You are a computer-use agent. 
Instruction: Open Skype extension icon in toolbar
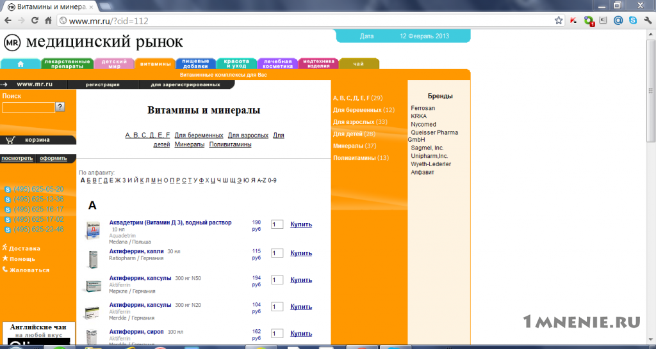pos(633,20)
